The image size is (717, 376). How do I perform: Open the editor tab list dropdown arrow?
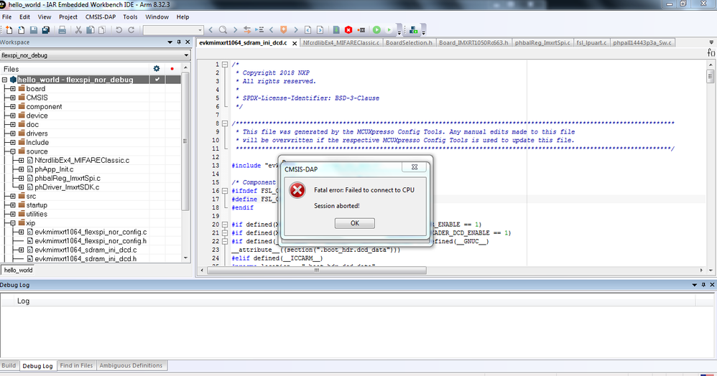point(711,42)
